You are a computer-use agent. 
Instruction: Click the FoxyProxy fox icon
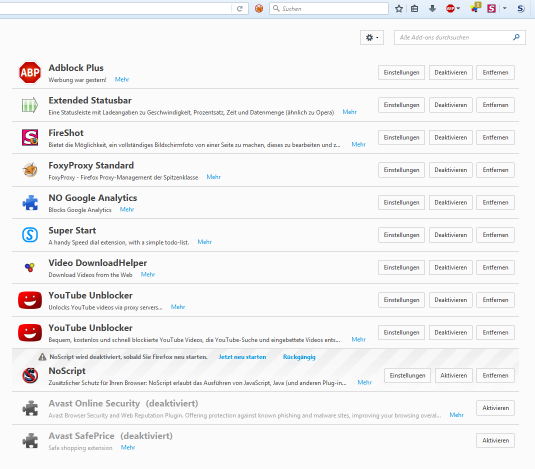30,170
